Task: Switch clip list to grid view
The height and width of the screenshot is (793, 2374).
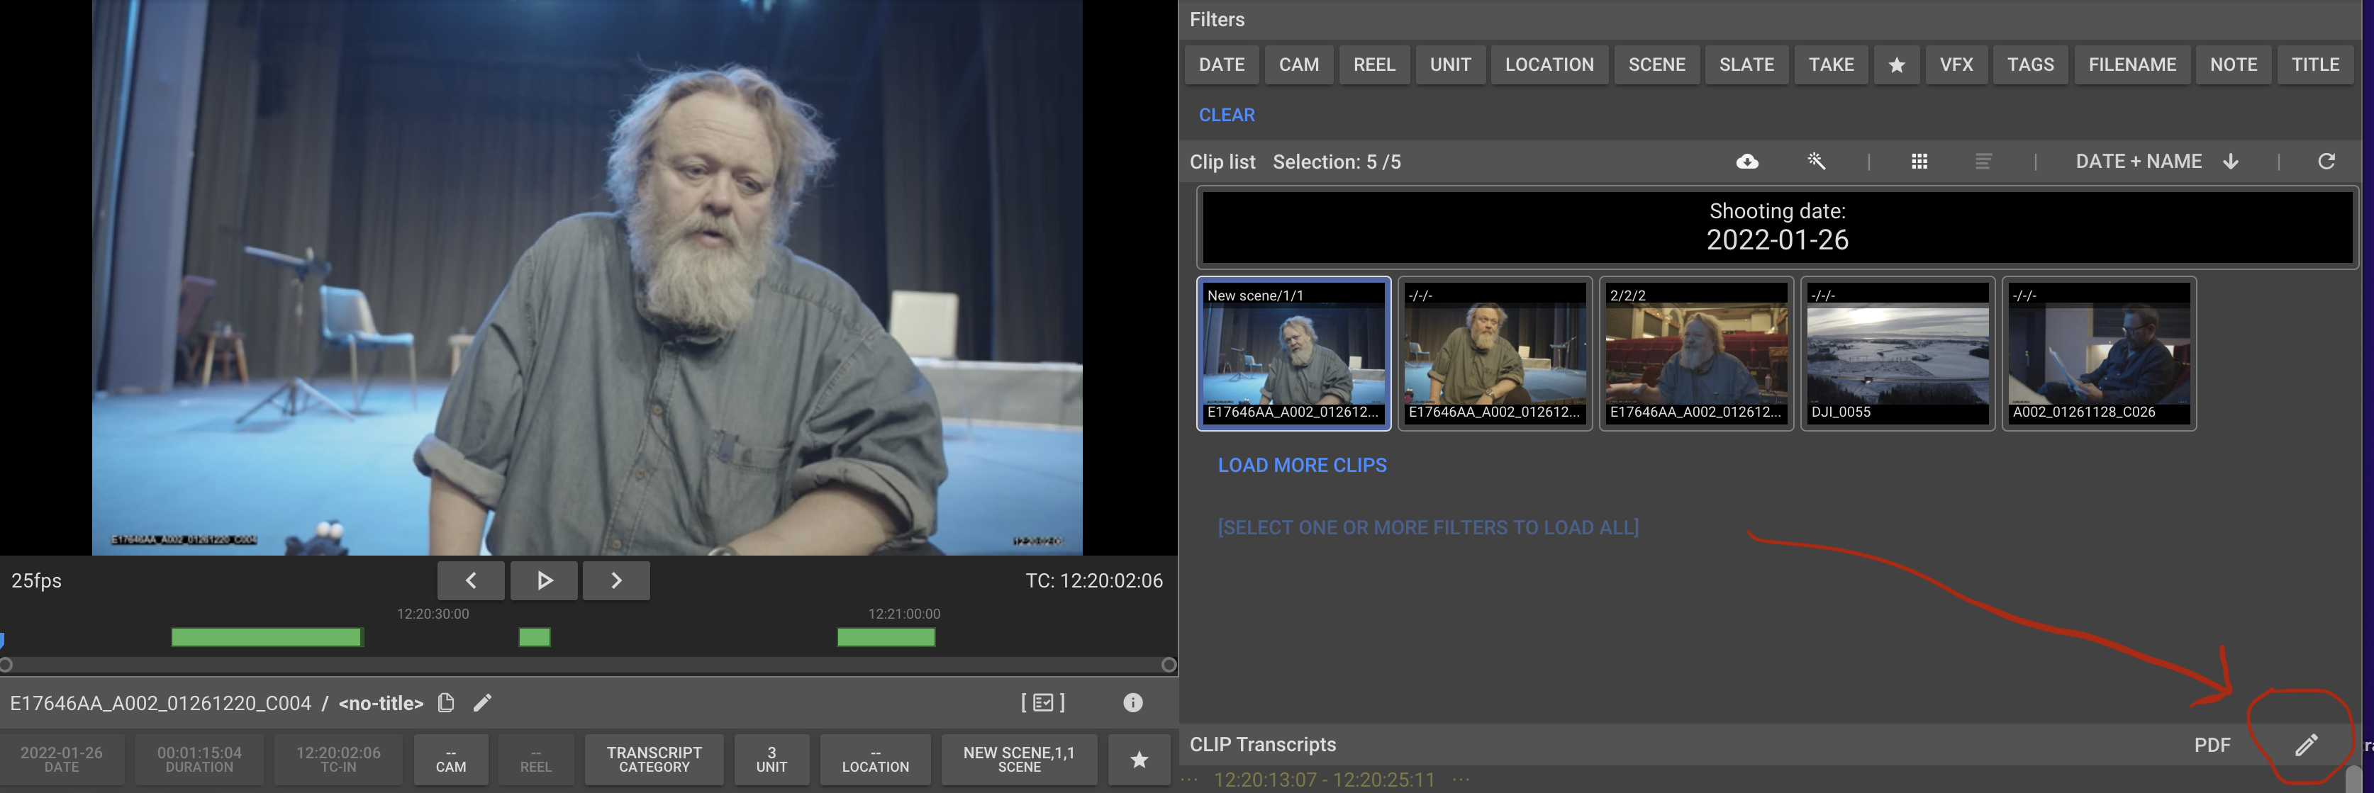Action: [x=1919, y=162]
